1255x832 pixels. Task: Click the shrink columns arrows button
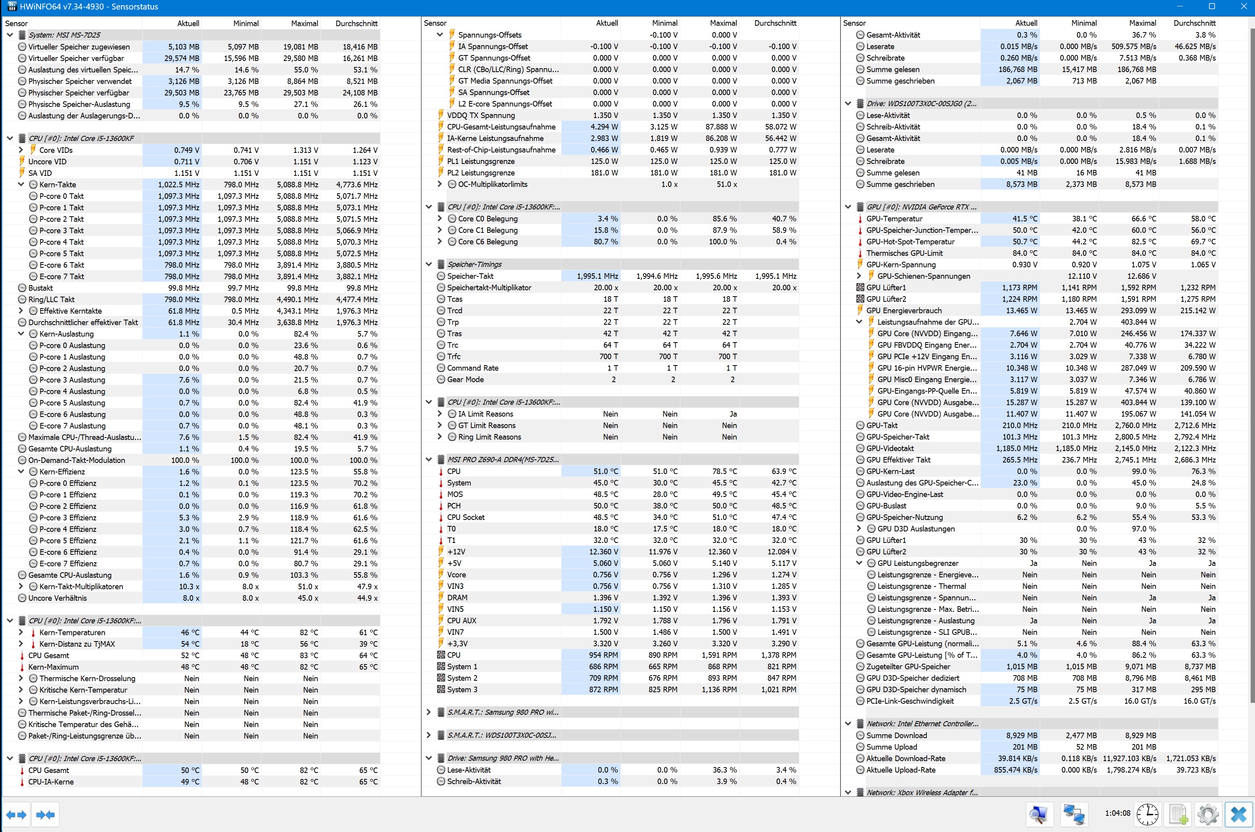tap(46, 815)
